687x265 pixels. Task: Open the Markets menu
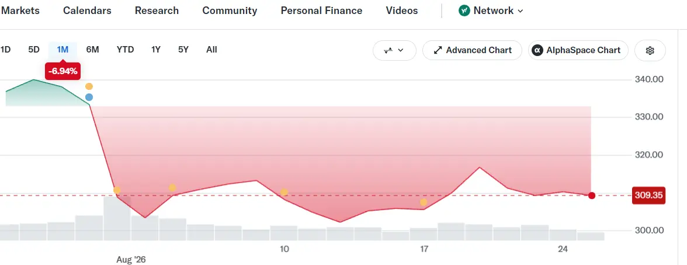pos(20,11)
